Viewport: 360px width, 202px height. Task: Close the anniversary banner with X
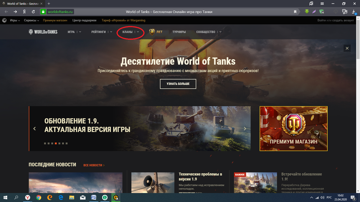coord(347,48)
